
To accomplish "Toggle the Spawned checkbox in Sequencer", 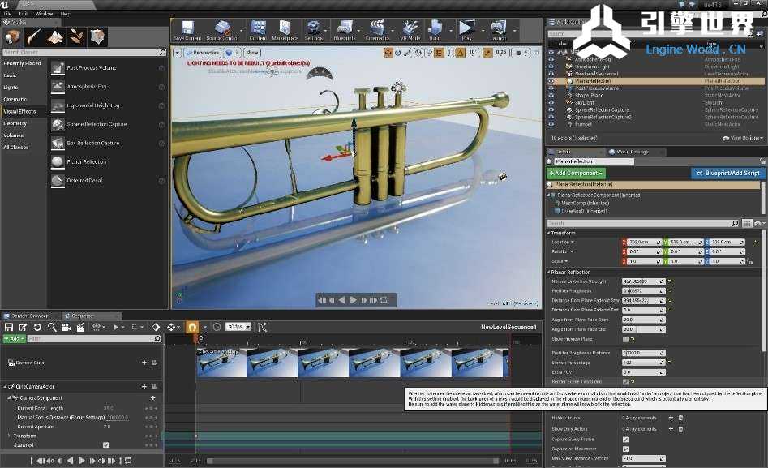I will click(x=105, y=444).
